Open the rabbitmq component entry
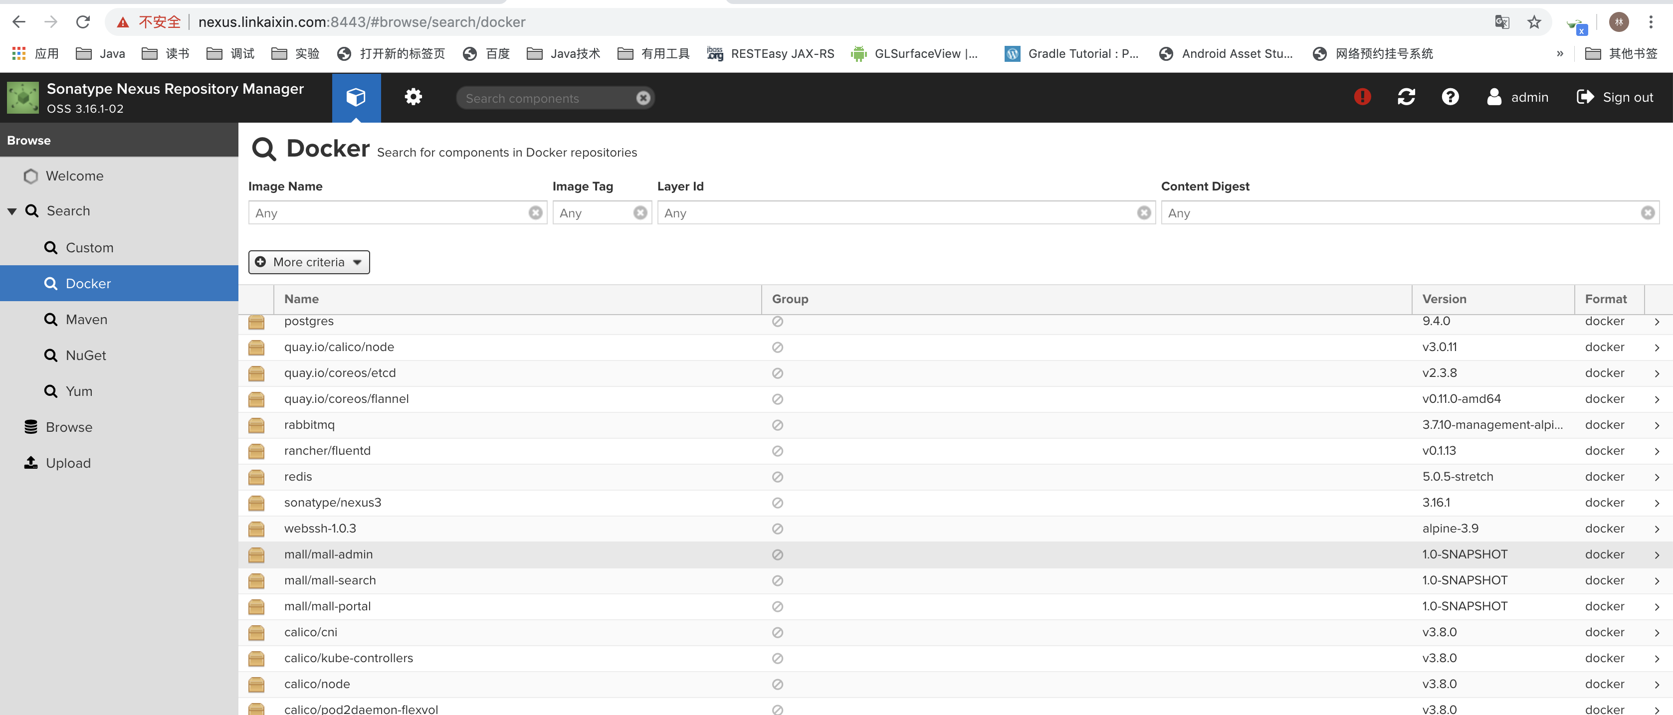 (309, 424)
